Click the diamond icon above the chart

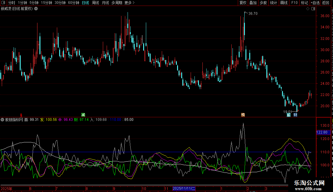coord(308,9)
